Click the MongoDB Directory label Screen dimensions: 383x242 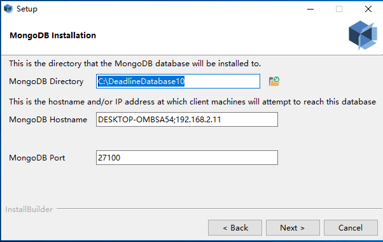coord(46,82)
